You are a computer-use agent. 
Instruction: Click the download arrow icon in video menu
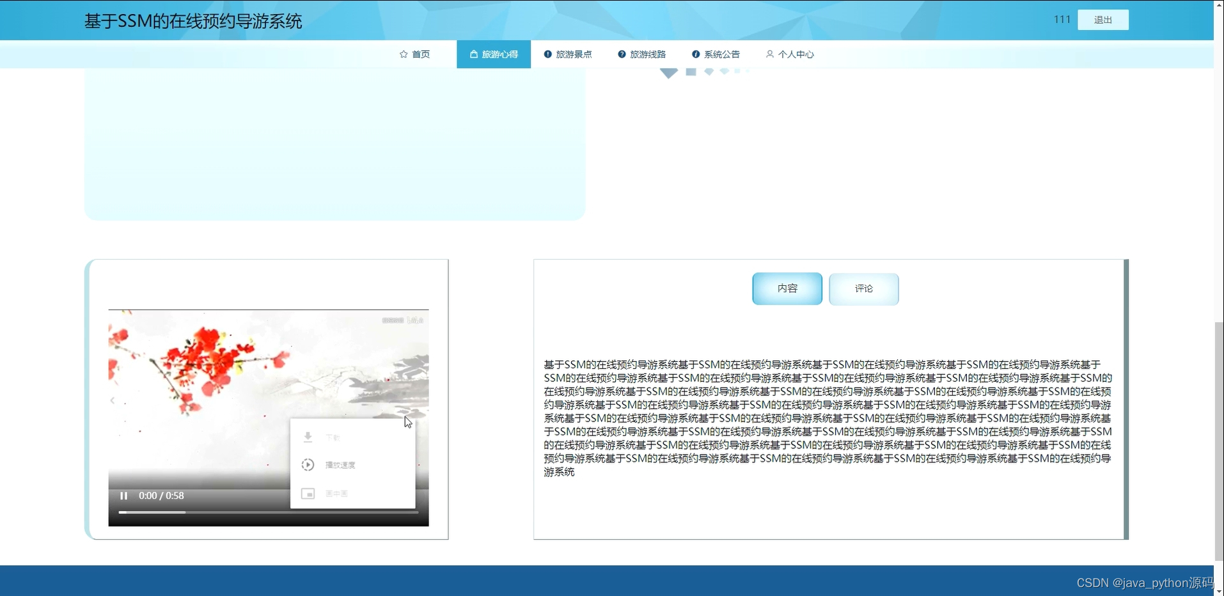tap(308, 437)
